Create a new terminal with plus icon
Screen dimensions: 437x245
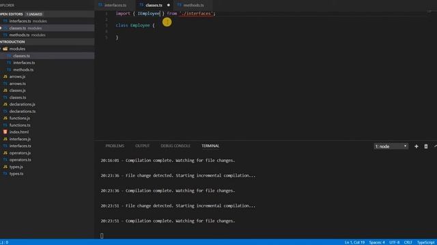(x=416, y=146)
